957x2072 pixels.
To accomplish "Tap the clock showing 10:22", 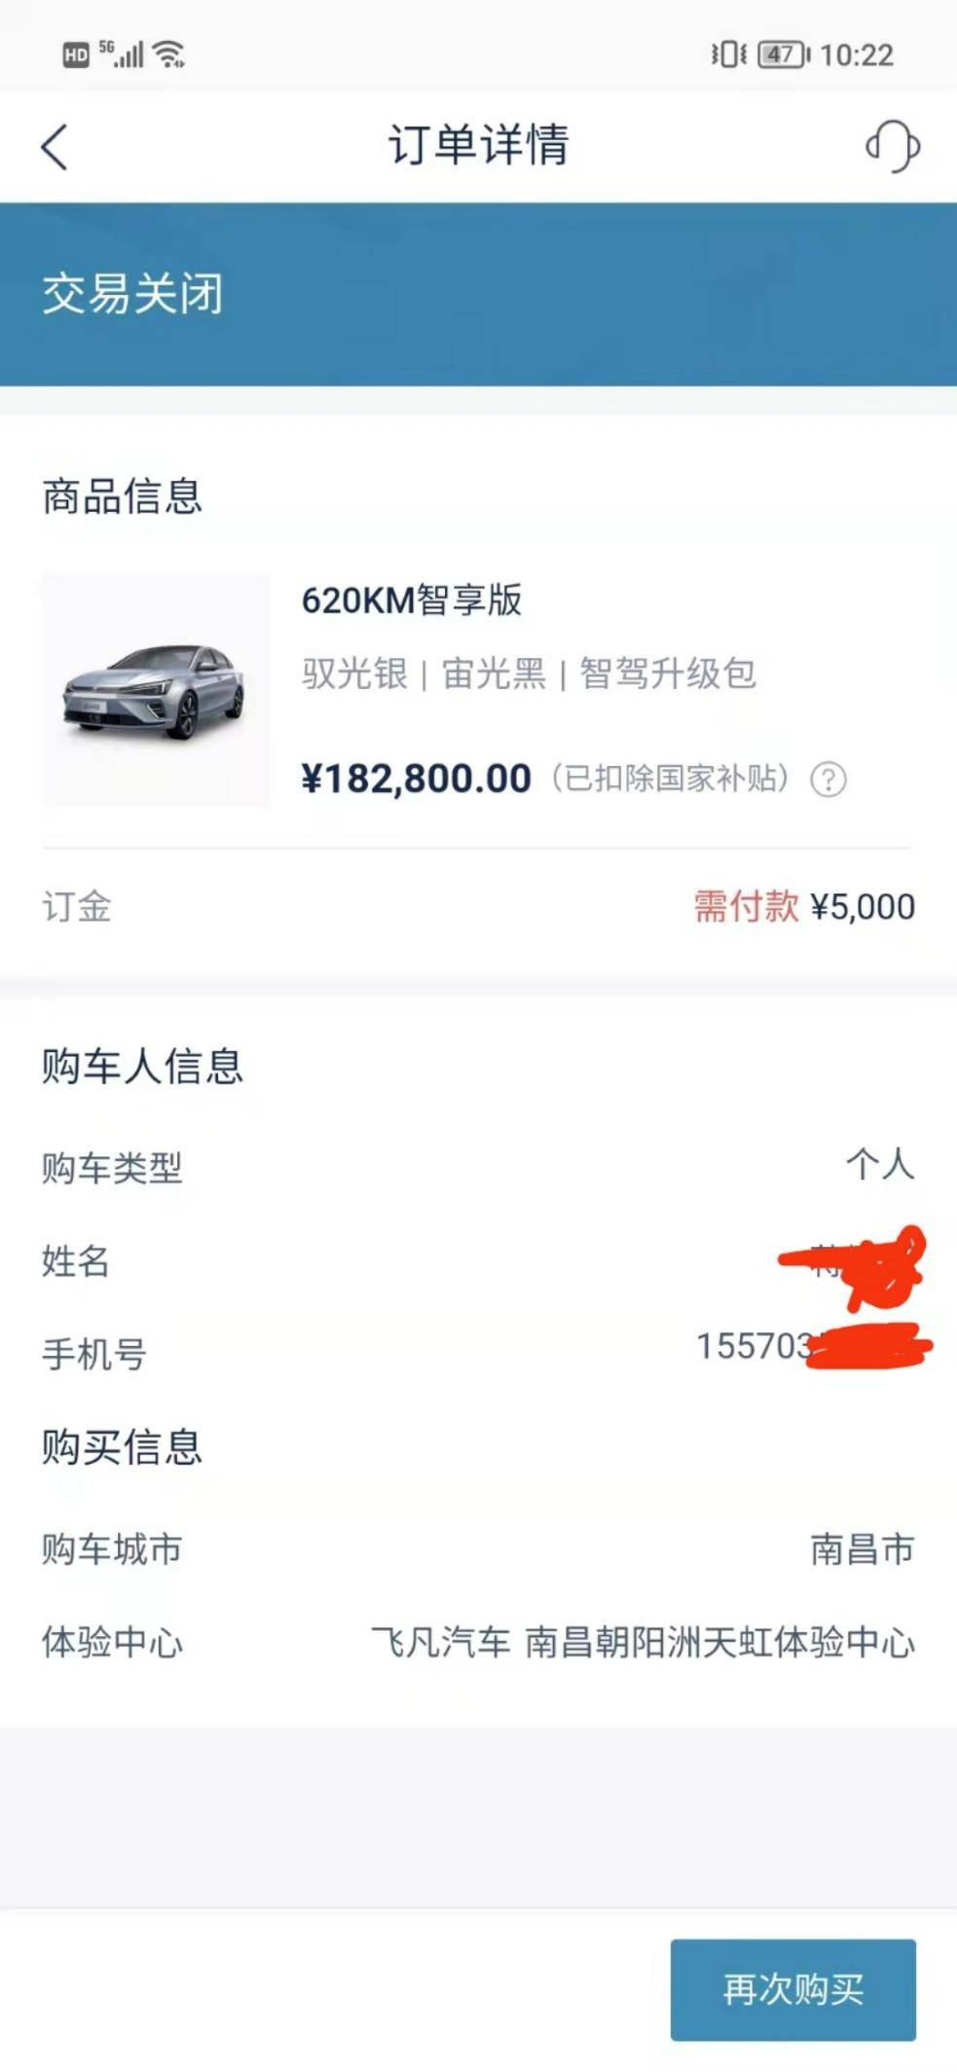I will point(857,55).
